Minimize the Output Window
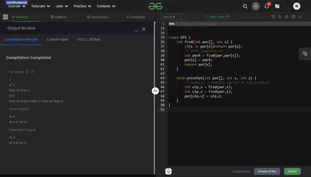The height and width of the screenshot is (177, 311). coord(136,30)
